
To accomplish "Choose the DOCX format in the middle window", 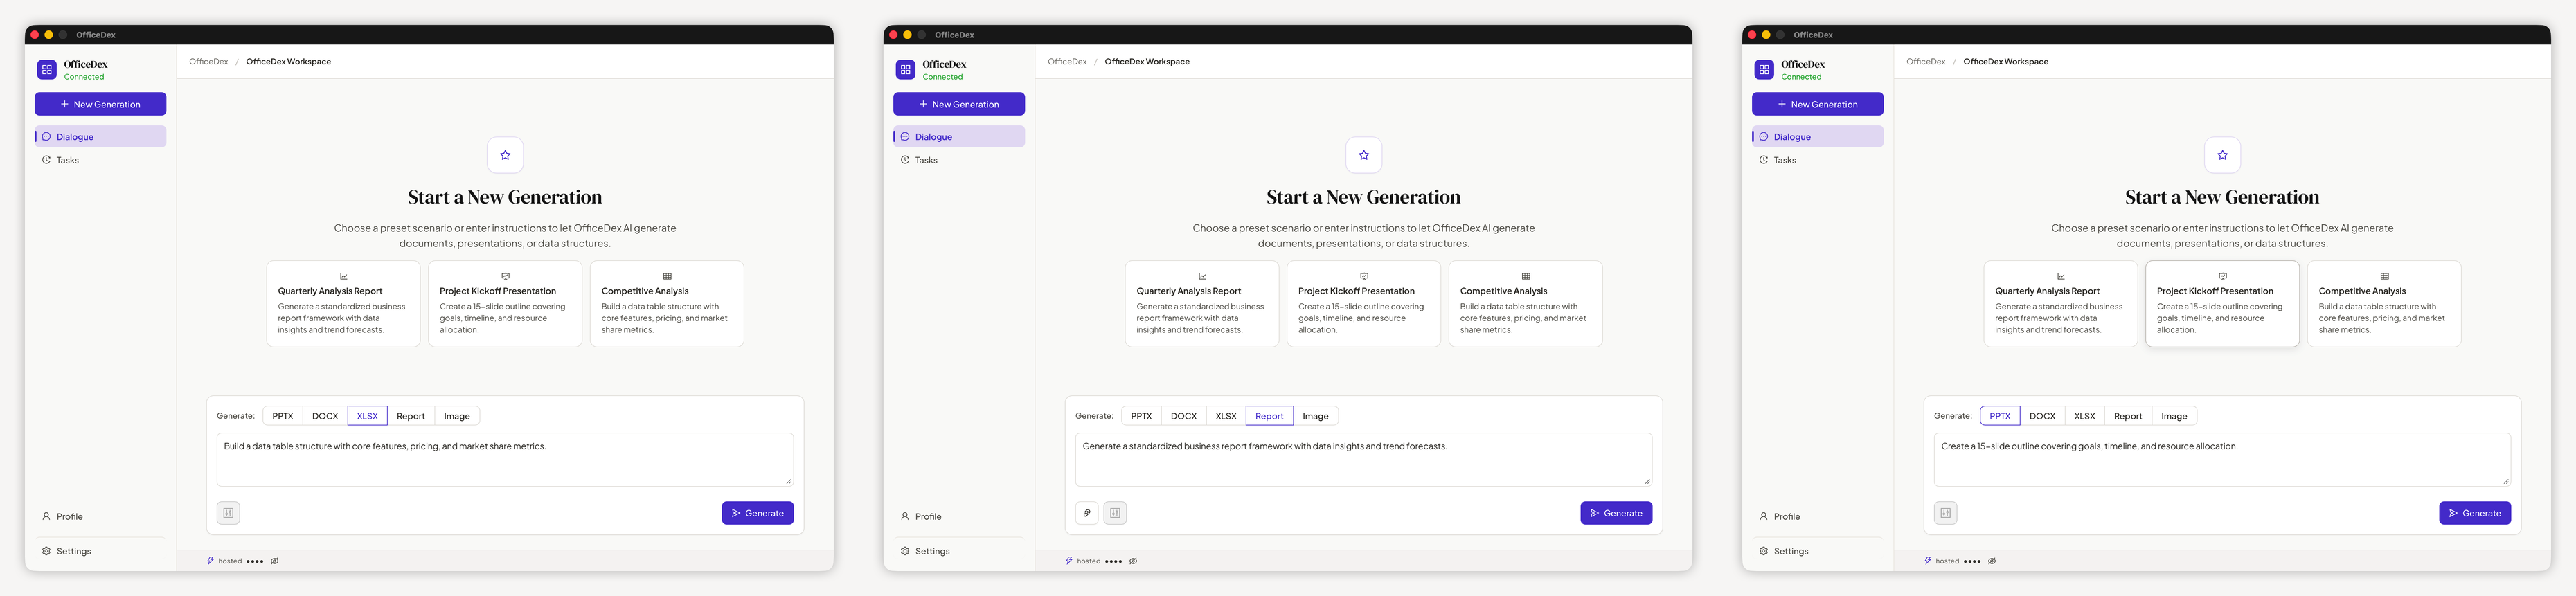I will (1184, 416).
